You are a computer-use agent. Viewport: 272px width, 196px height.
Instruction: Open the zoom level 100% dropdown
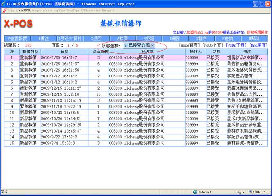[258, 192]
